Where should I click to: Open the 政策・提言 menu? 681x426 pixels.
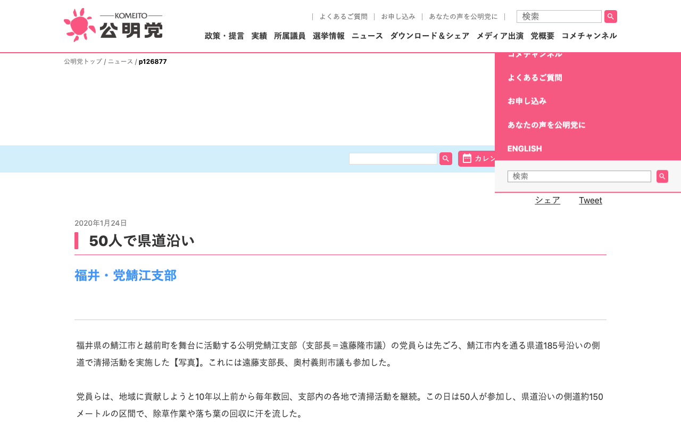[225, 36]
